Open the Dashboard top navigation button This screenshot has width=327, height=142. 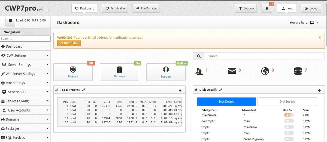85,8
